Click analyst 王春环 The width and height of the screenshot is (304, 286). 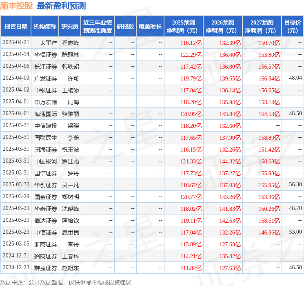[71, 256]
